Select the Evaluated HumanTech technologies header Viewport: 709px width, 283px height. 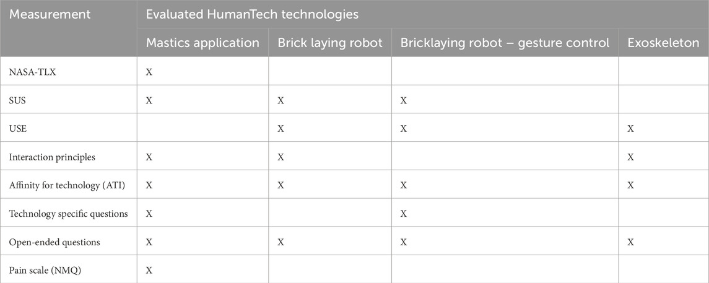pos(252,14)
